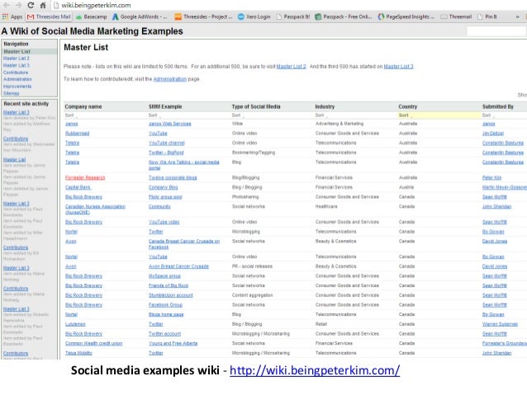Click the Type of Social Media header
Viewport: 527px width, 395px height.
point(256,106)
